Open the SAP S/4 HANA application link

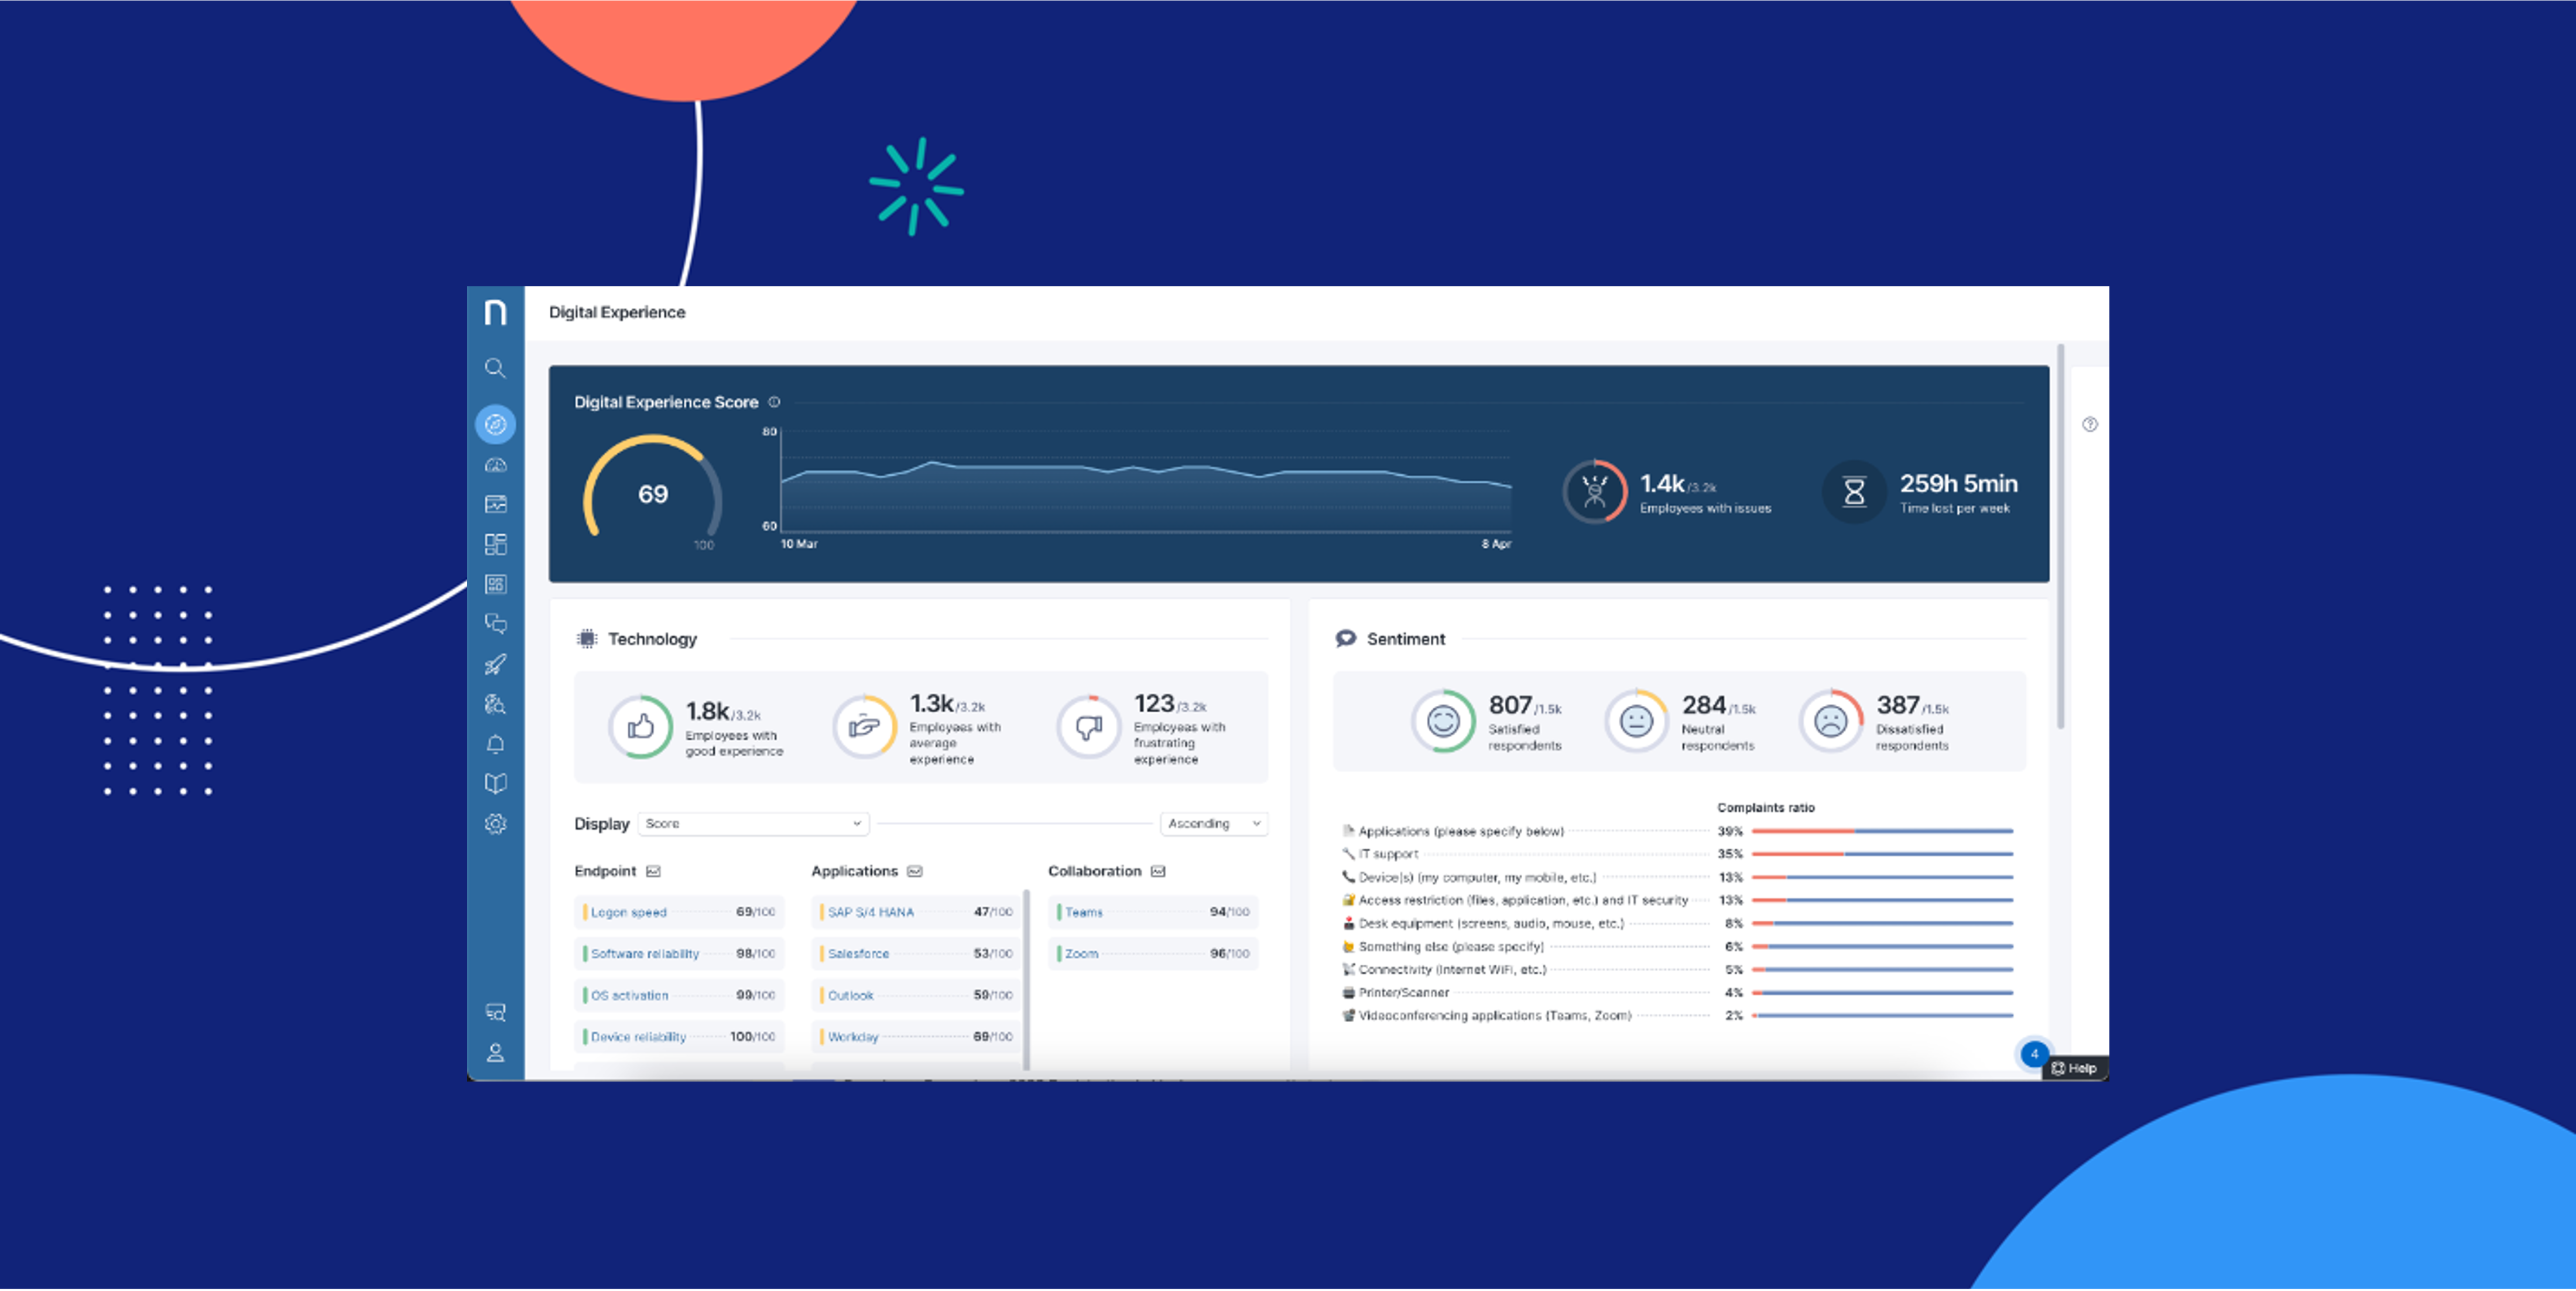(869, 911)
